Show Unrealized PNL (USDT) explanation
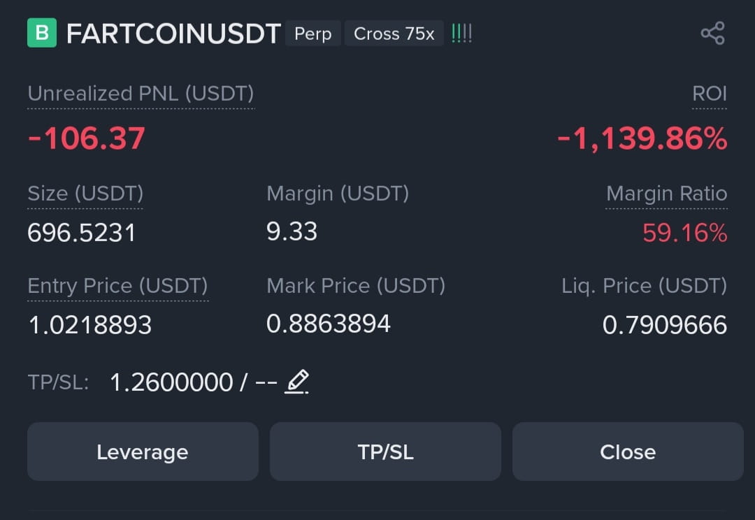 141,94
